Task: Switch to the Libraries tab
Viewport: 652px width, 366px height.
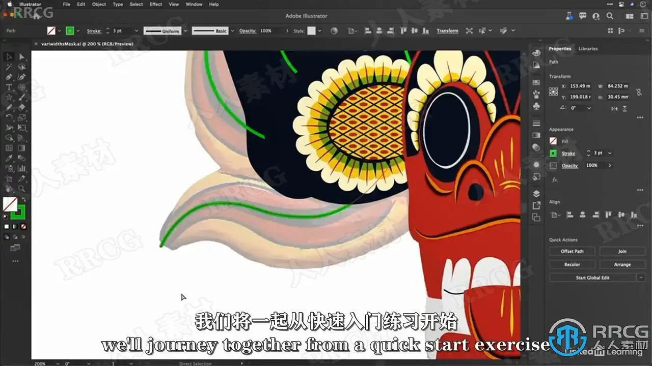Action: [x=588, y=49]
